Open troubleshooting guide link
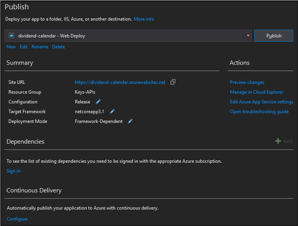 [x=259, y=112]
